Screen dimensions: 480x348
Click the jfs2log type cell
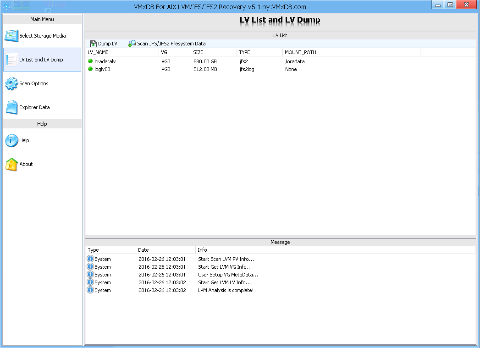[x=247, y=70]
